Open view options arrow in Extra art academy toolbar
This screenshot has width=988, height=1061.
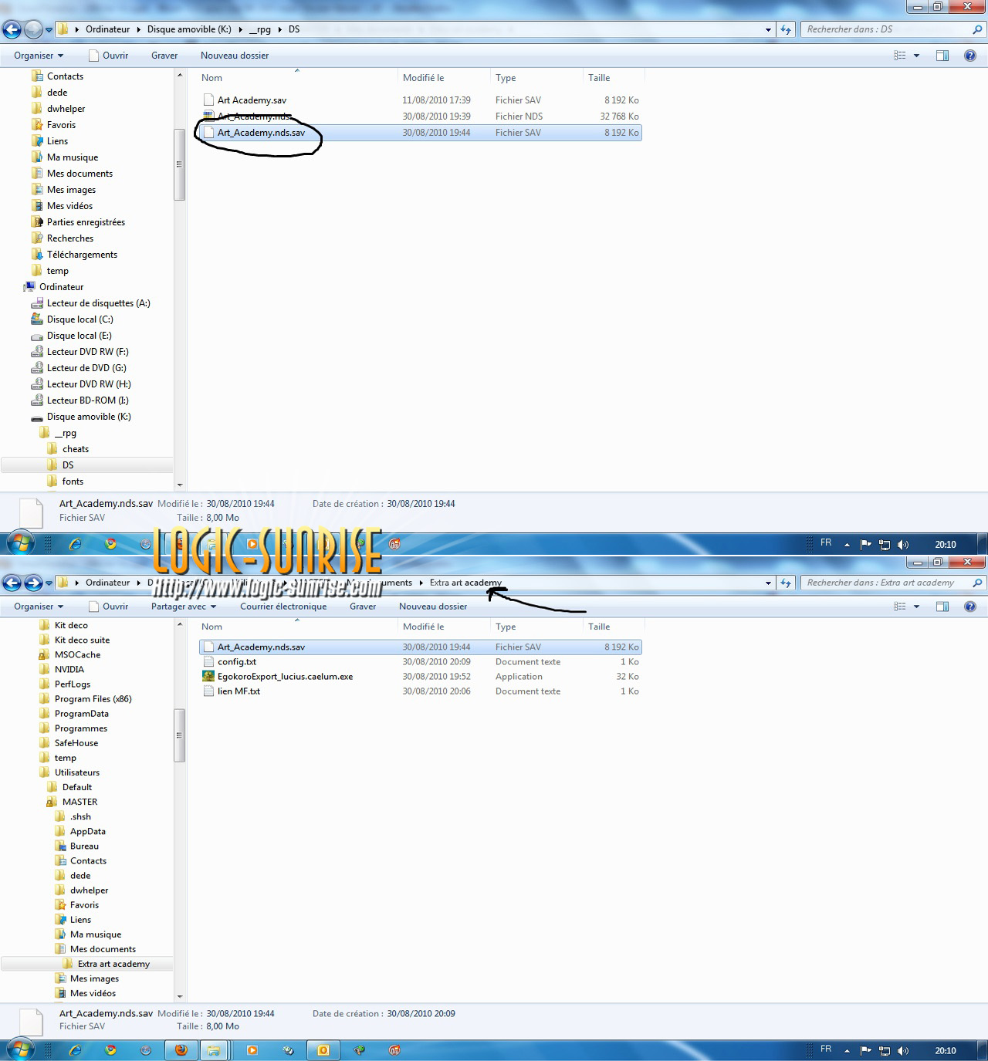point(917,607)
